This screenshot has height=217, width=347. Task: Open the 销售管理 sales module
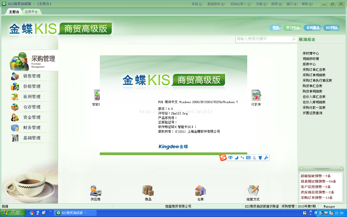[32, 76]
